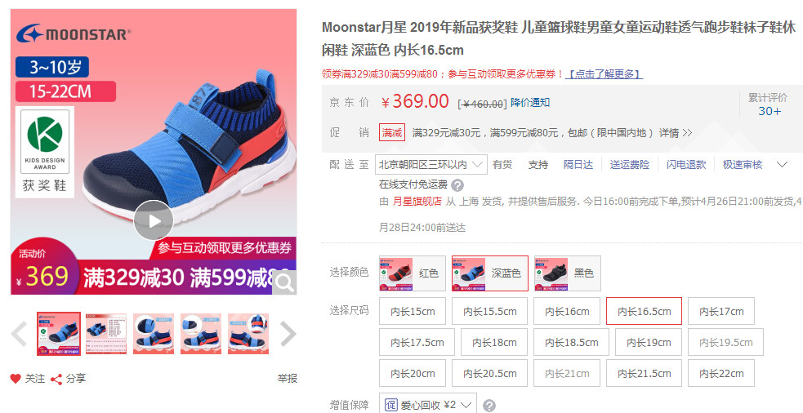This screenshot has height=413, width=803.
Task: Select the size chart thumbnail
Action: pos(106,334)
